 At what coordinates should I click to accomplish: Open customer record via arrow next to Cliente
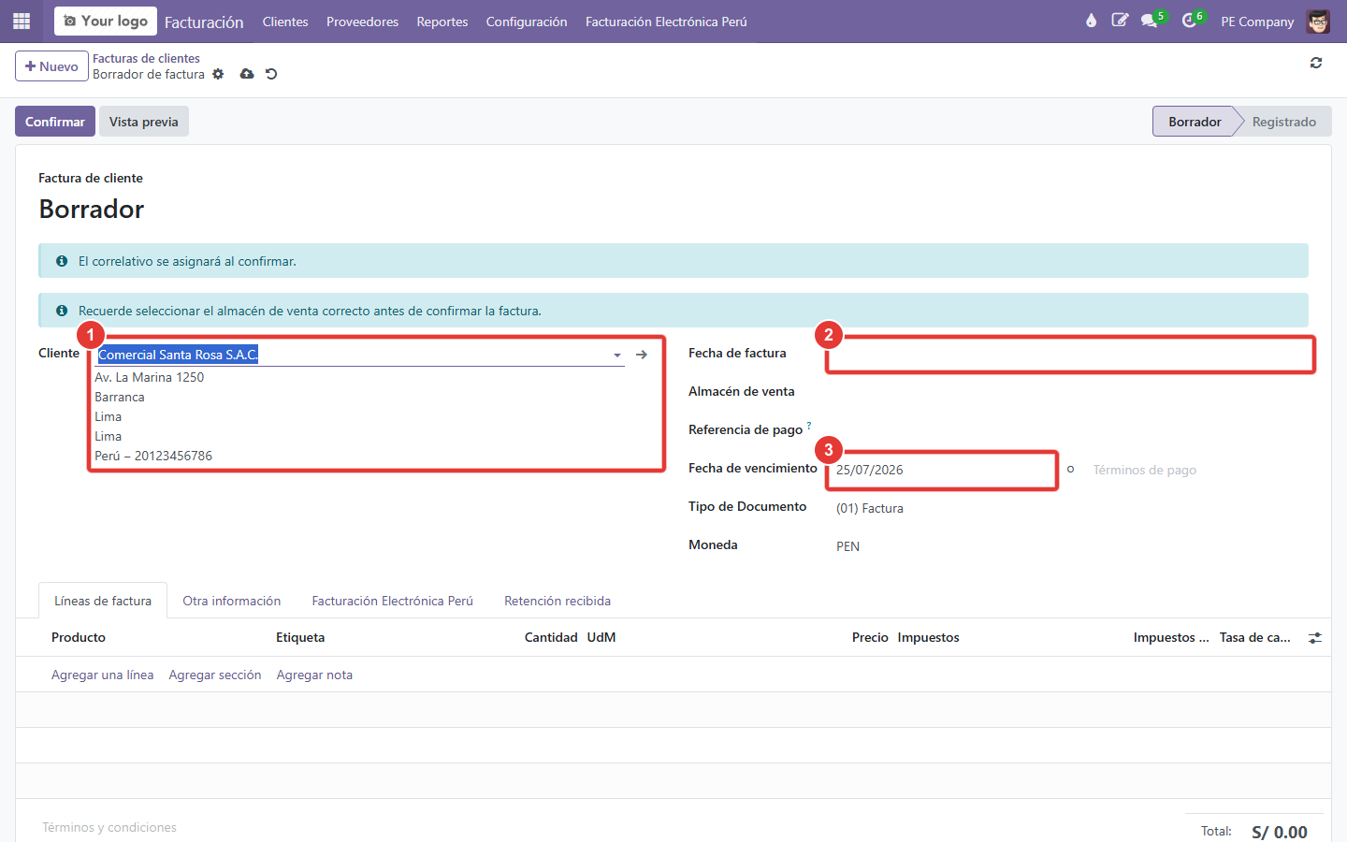642,355
